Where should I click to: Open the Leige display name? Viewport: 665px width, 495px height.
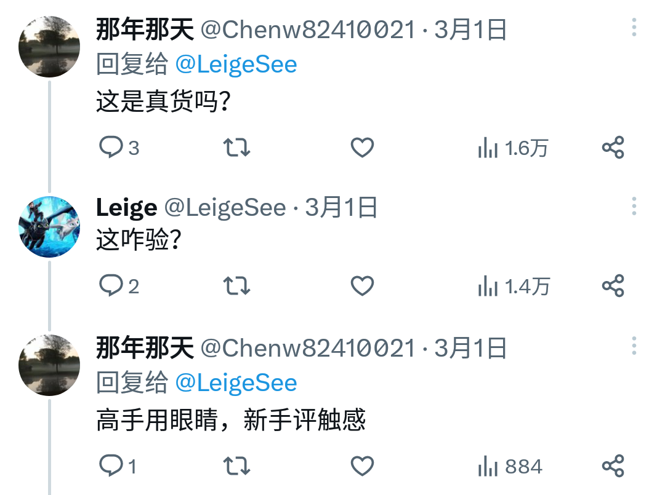click(x=126, y=208)
